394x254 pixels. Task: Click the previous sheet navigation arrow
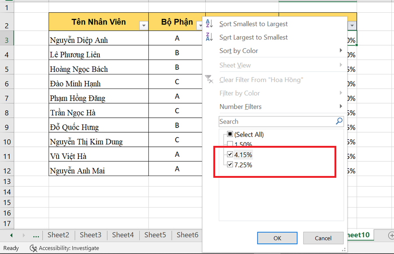coord(11,236)
